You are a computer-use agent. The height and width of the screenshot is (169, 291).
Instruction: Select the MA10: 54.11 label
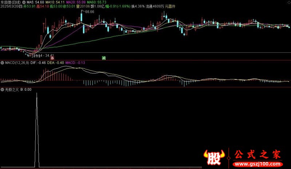point(55,3)
